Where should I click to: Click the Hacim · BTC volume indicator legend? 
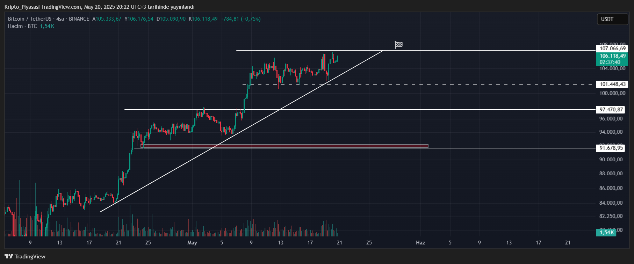tap(22, 26)
